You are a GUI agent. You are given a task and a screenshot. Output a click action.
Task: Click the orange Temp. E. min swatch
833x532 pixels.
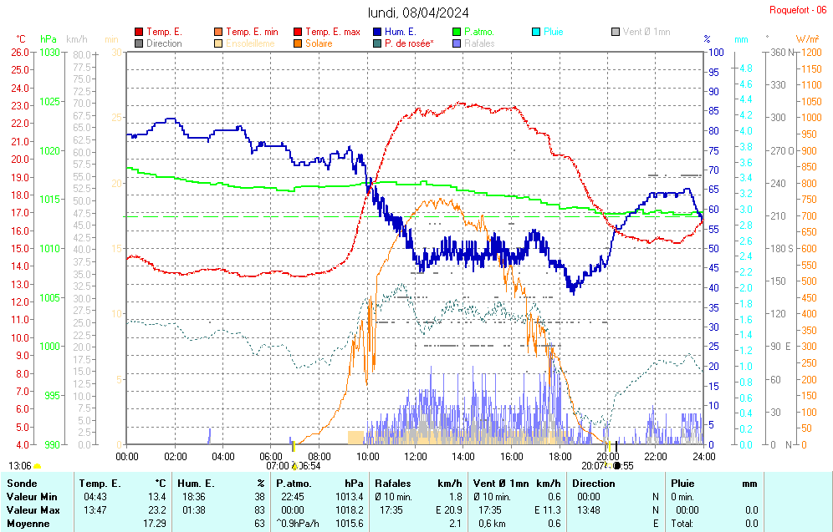pos(218,32)
